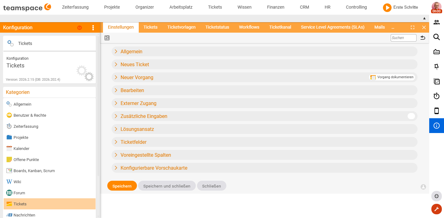Toggle the Zusätzliche Eingaben switch
The image size is (444, 218).
(411, 116)
